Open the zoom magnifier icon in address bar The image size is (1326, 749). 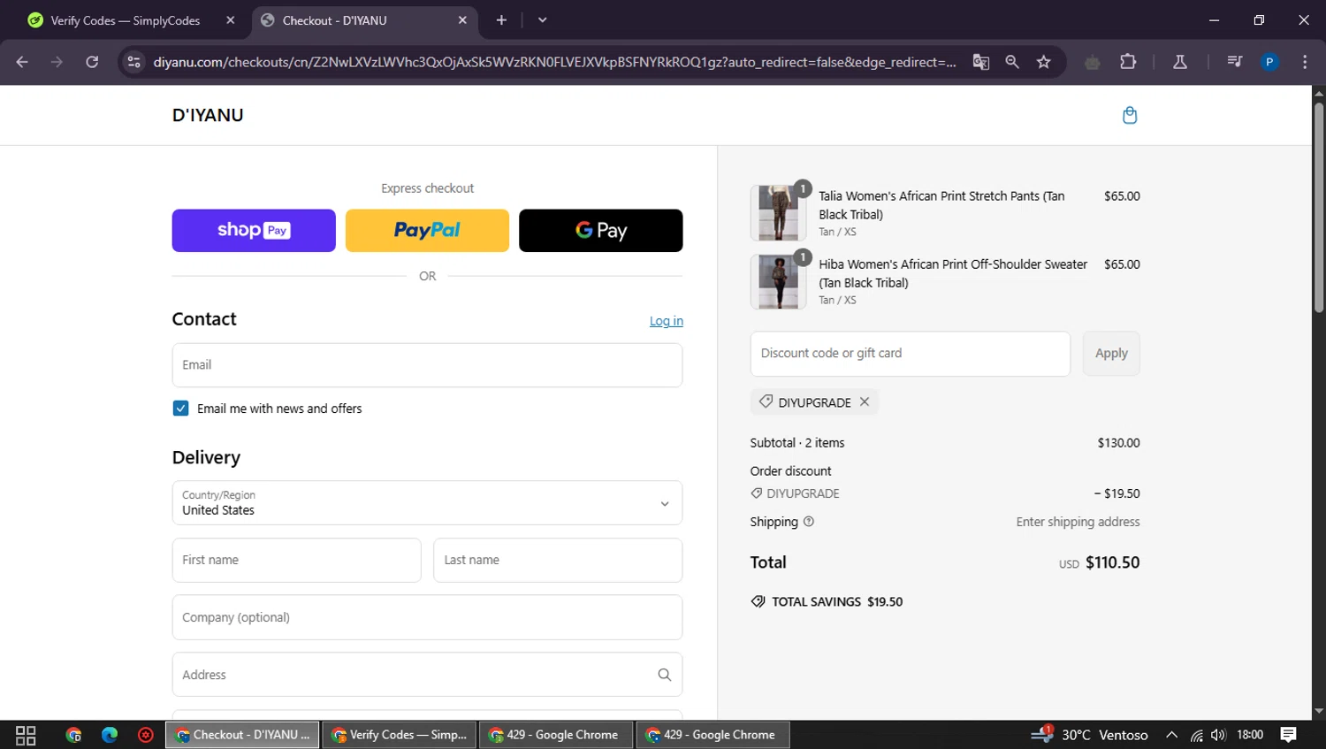point(1012,62)
